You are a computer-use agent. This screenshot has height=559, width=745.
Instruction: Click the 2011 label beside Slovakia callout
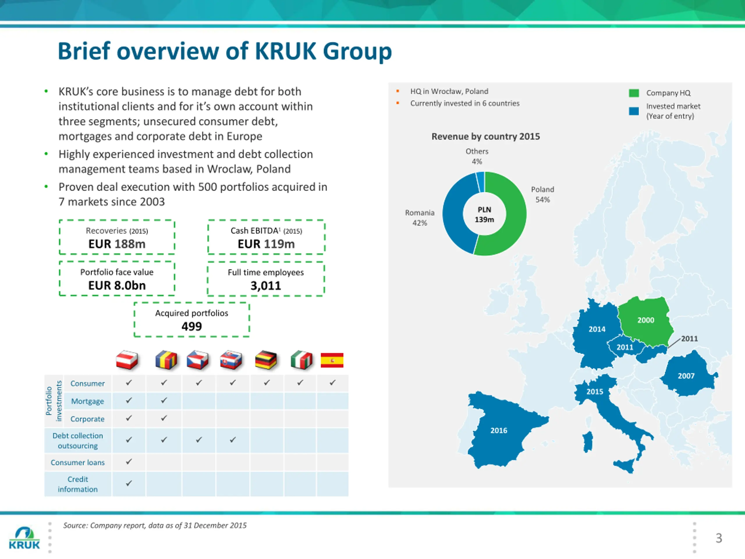click(689, 339)
